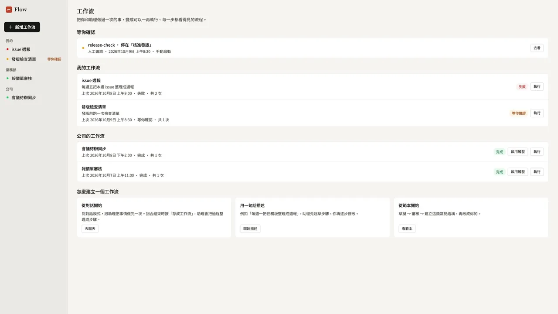Screen dimensions: 558x314
Task: Click 用一句話描述 card heading
Action: (252, 205)
